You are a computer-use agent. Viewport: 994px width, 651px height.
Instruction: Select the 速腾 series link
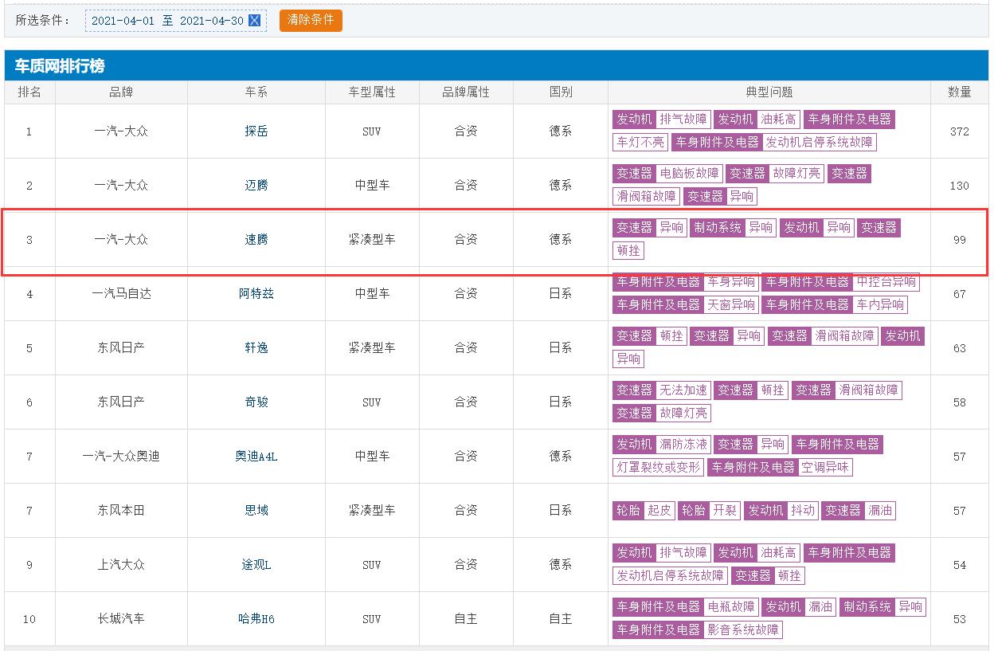point(256,240)
